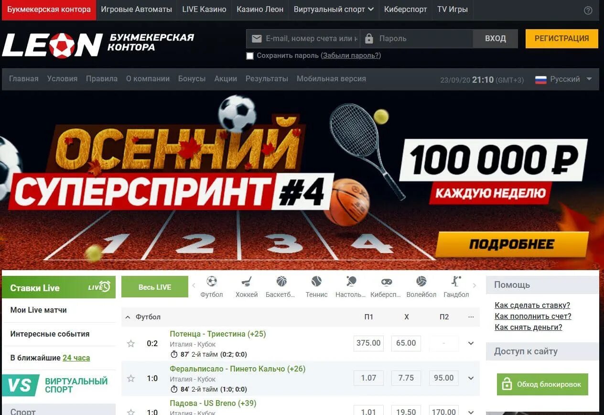Star the Феральписало - Пинето Кальчо match
604x415 pixels.
(131, 378)
